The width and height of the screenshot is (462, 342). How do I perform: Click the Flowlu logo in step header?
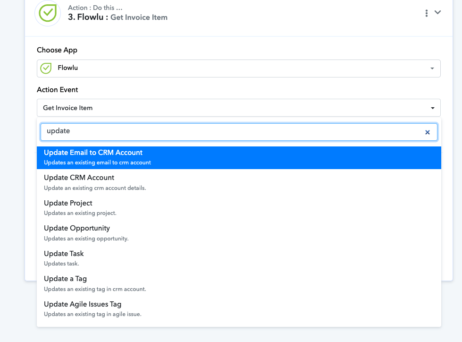pos(48,13)
